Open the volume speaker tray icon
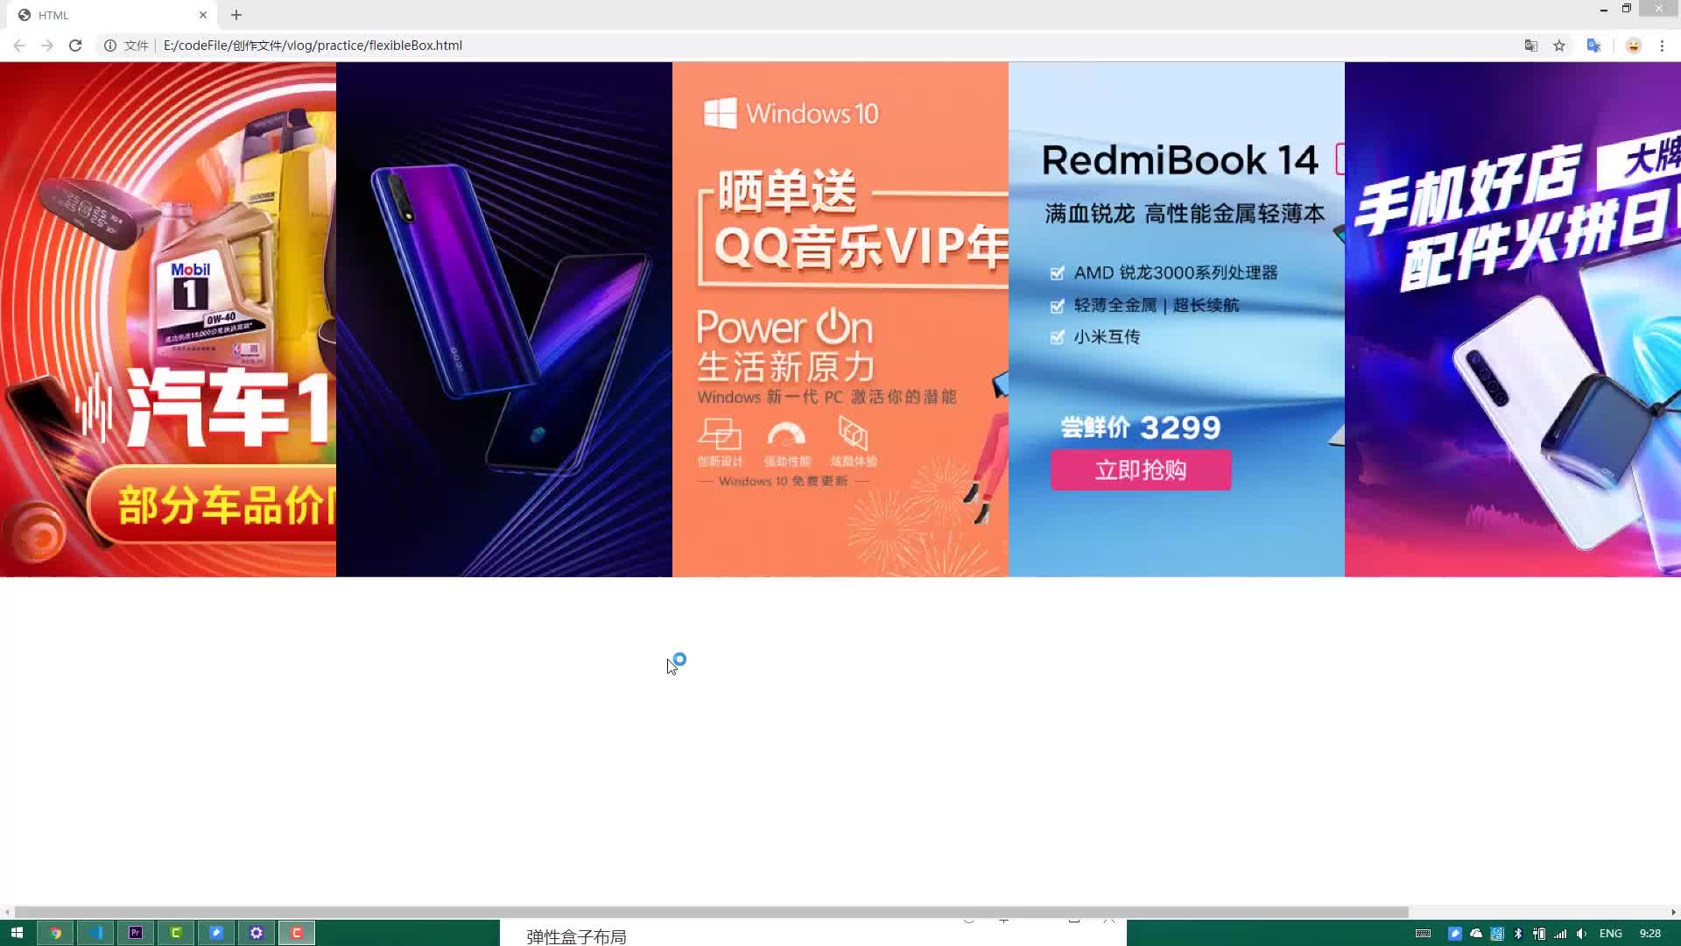Viewport: 1681px width, 946px height. 1581,934
